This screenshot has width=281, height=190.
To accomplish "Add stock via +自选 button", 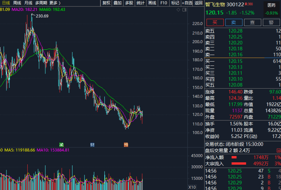I will 187,3.
